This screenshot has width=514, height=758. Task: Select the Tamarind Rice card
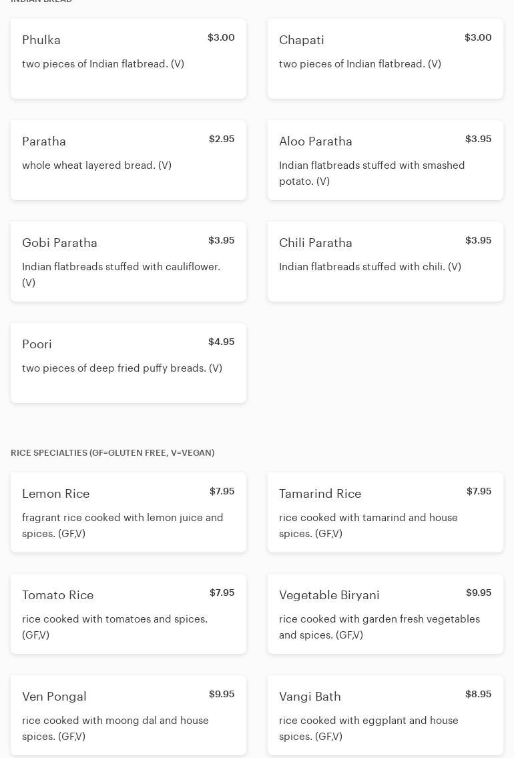[x=385, y=512]
